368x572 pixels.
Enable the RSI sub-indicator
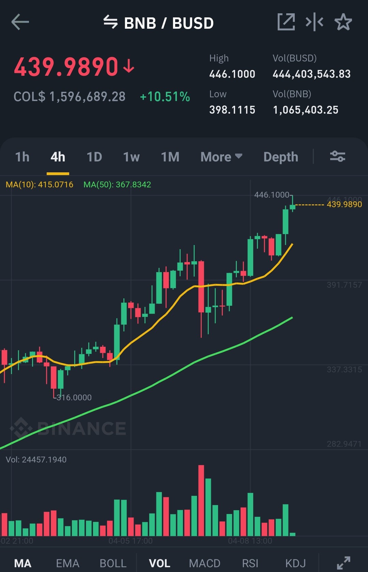(x=250, y=563)
